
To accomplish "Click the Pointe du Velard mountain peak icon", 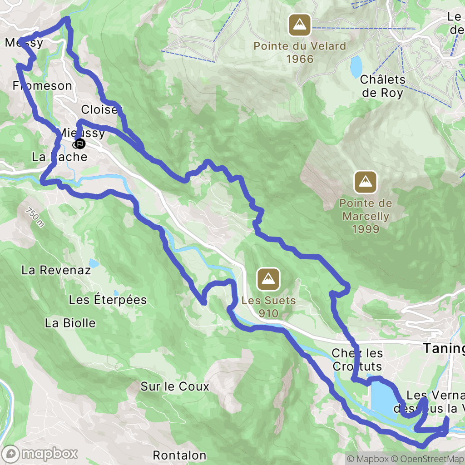I will pyautogui.click(x=300, y=25).
